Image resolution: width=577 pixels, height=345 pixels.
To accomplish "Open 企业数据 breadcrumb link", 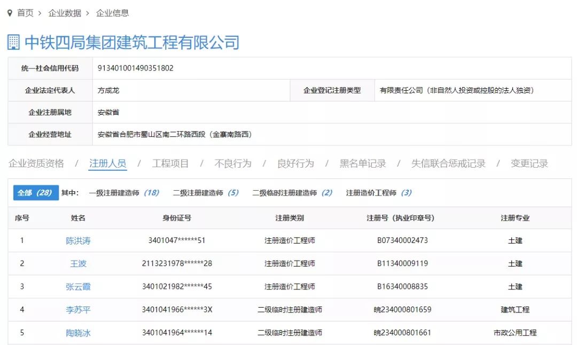I will click(x=65, y=13).
